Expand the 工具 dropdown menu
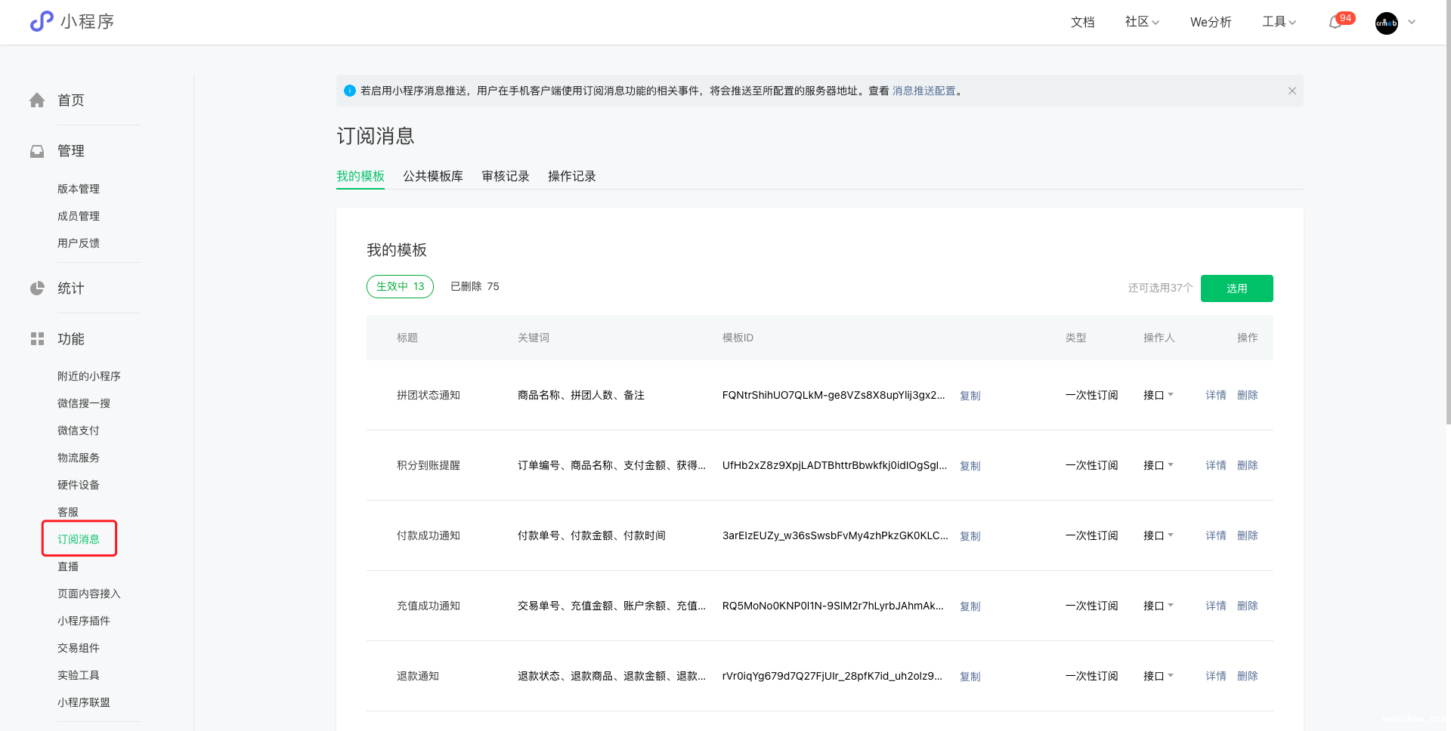 point(1279,22)
